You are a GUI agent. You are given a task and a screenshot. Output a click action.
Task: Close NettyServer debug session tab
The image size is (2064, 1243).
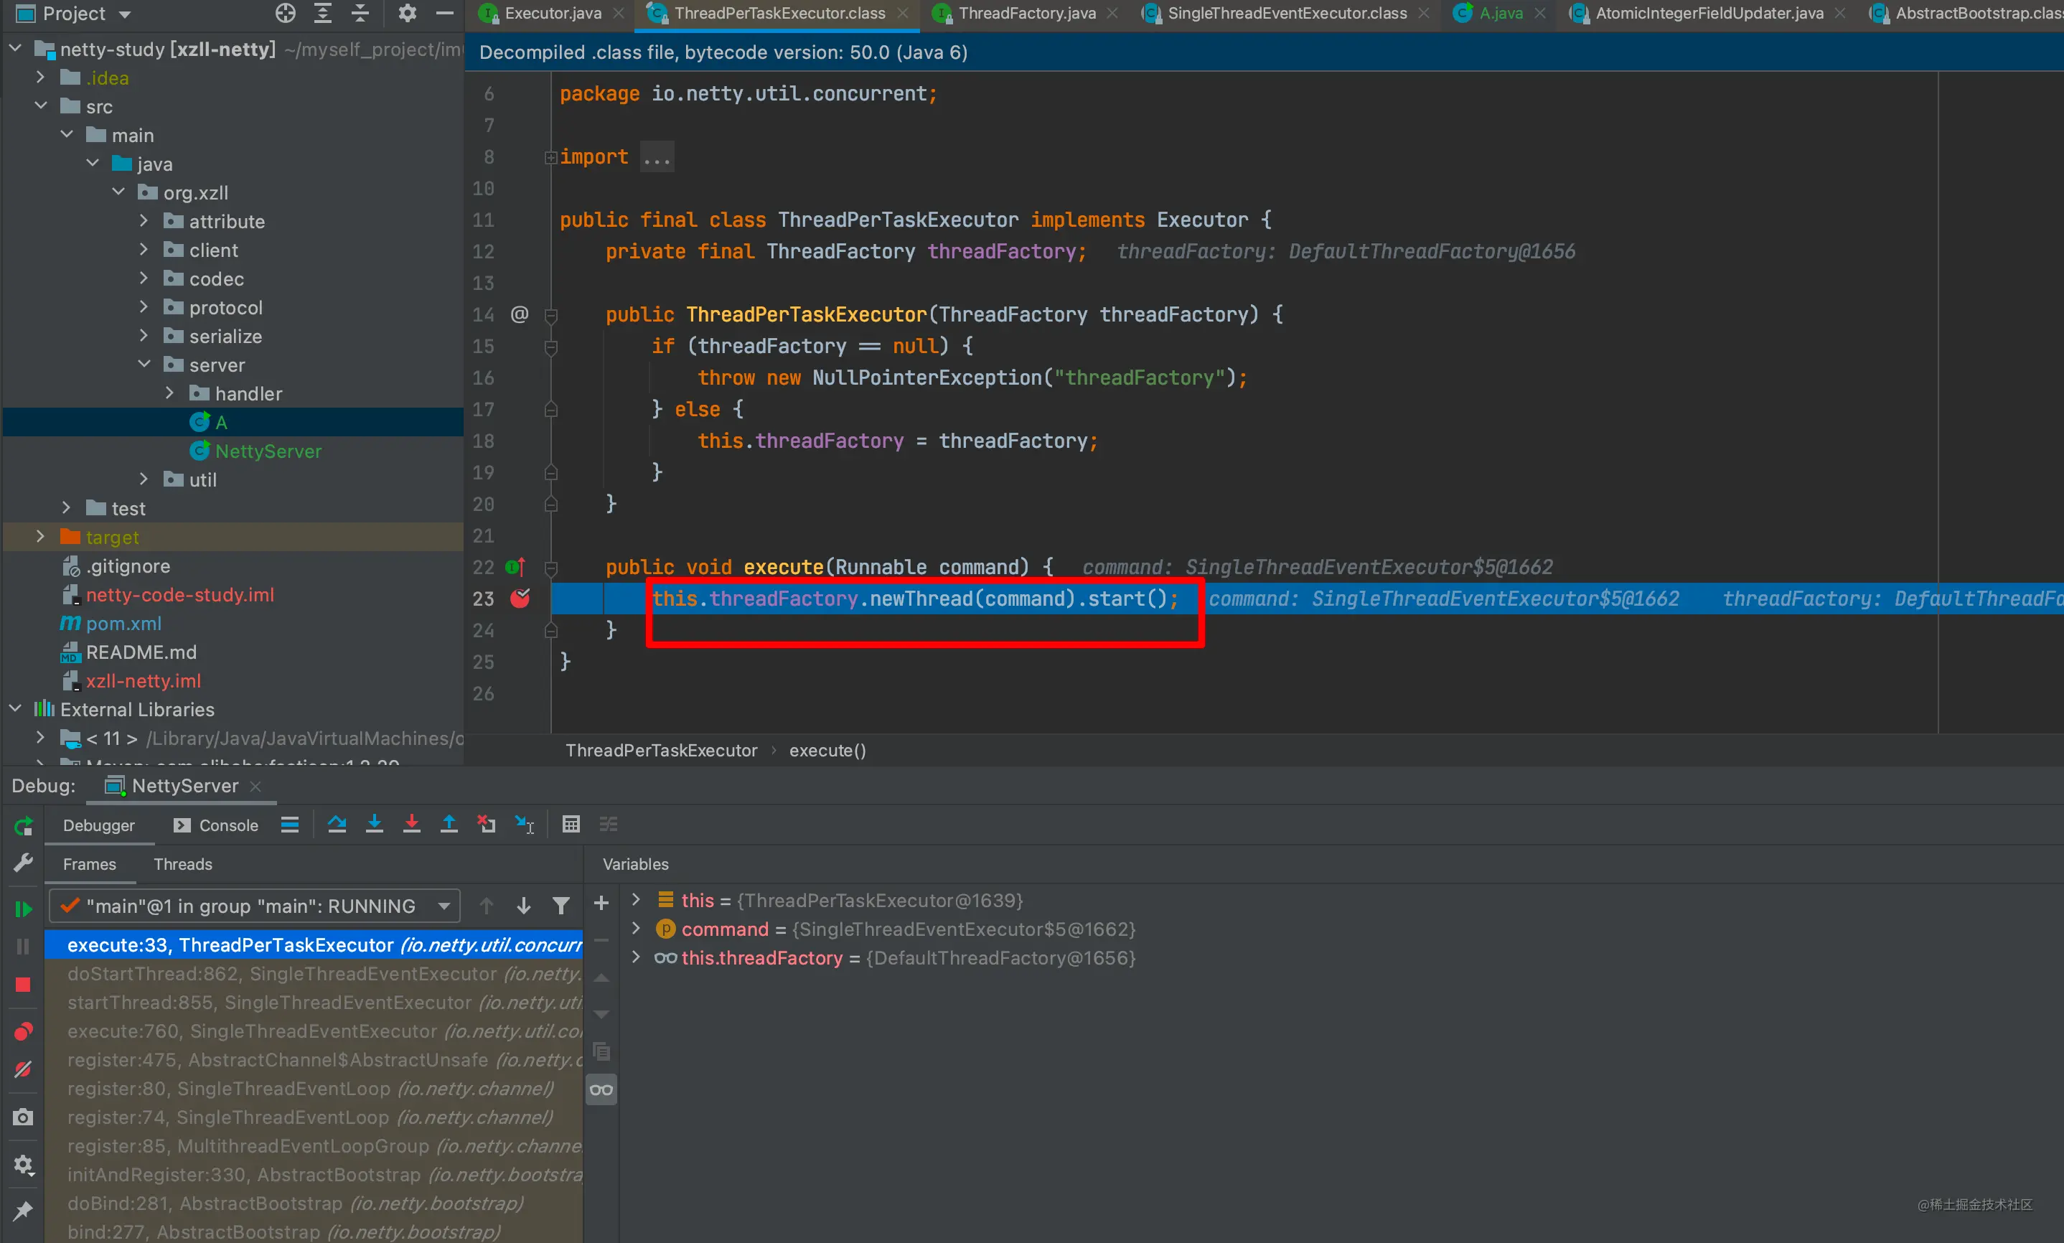(255, 786)
